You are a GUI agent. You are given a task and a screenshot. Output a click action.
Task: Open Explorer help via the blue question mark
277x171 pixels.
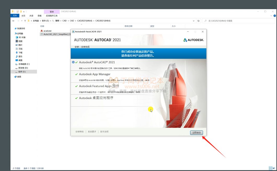275,16
